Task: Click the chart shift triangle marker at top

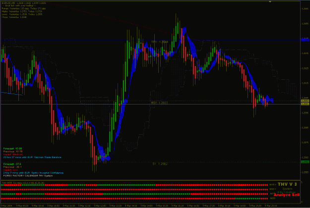Action: coord(270,2)
